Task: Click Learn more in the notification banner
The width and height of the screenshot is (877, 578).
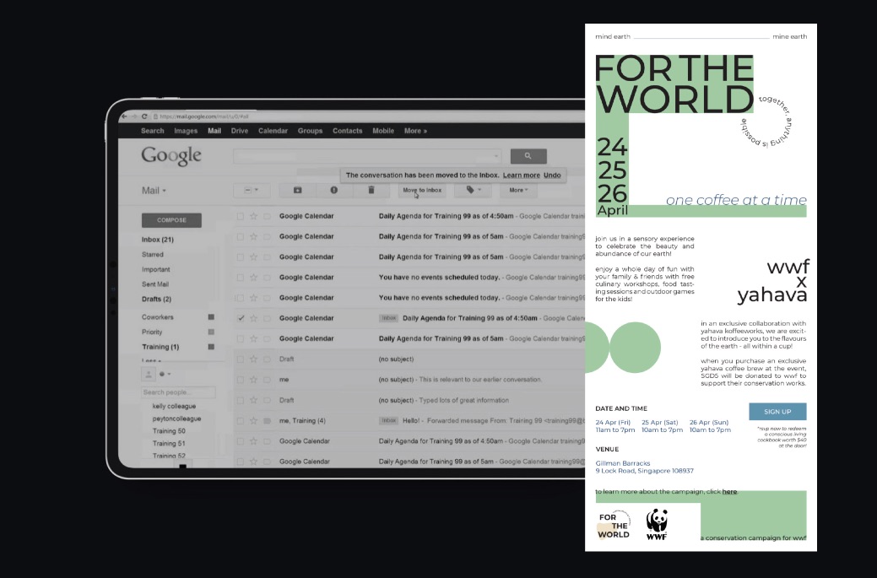Action: click(x=522, y=175)
